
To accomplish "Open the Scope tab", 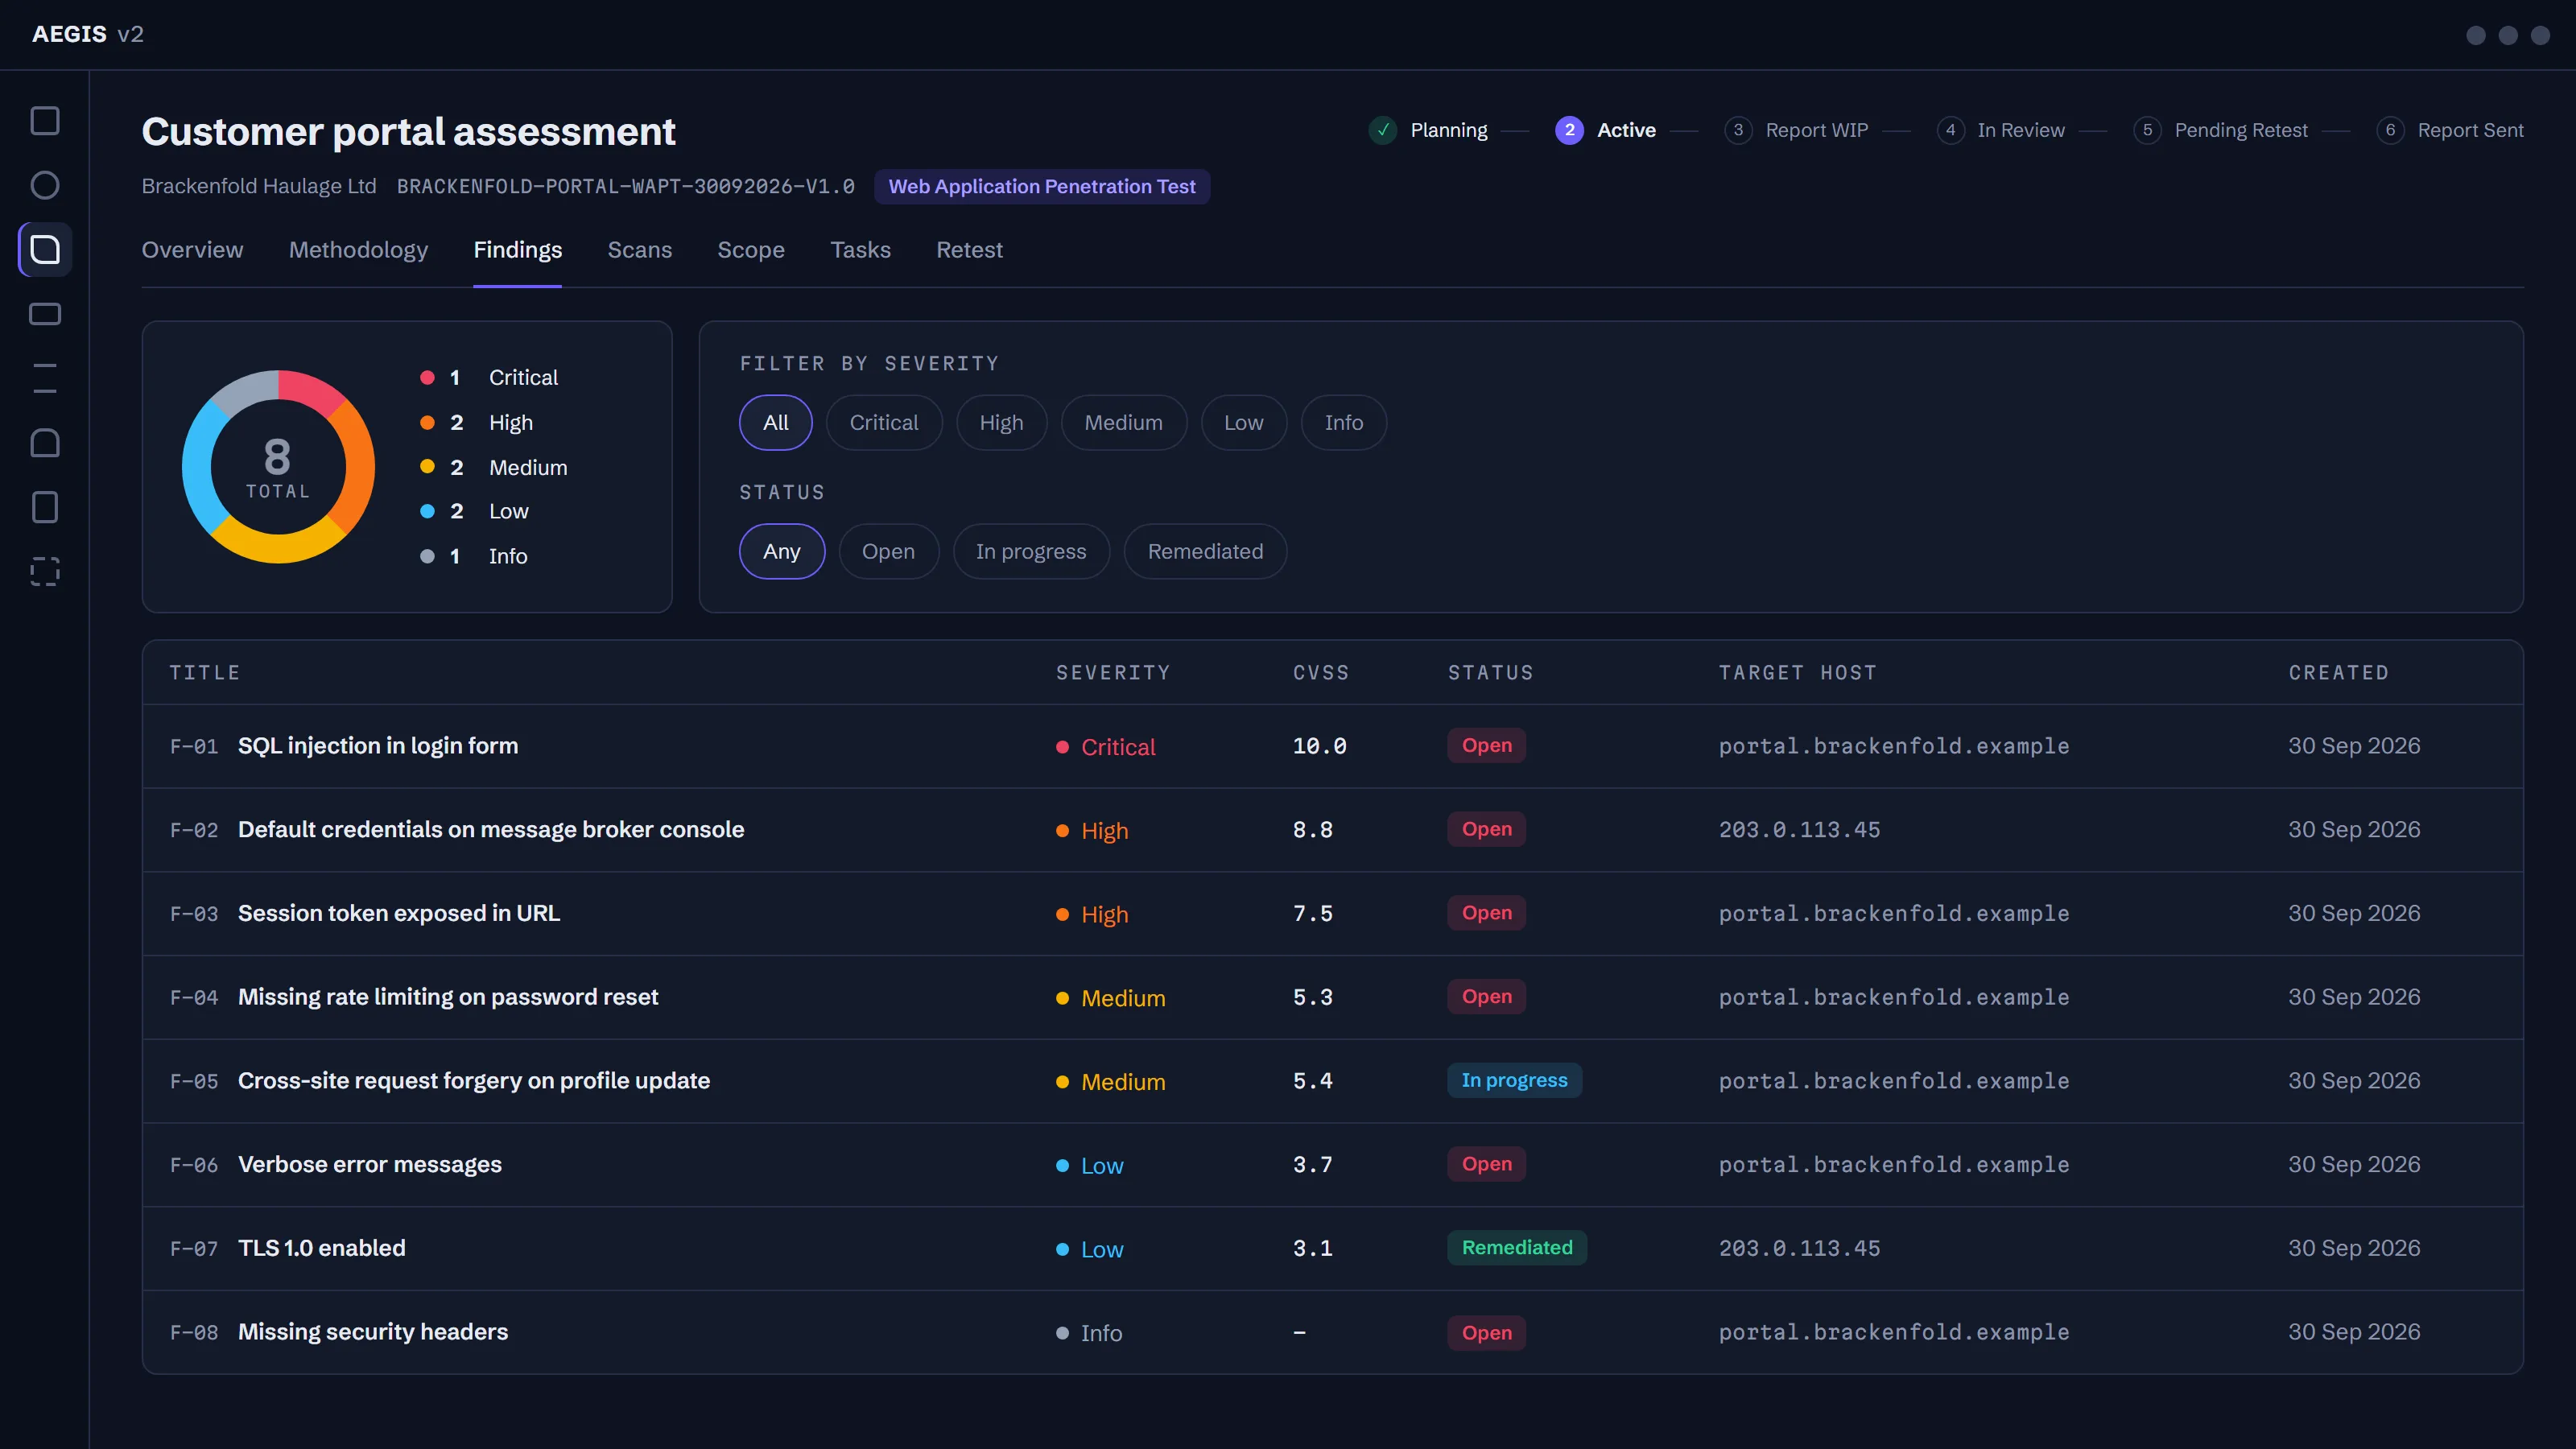I will pos(751,250).
